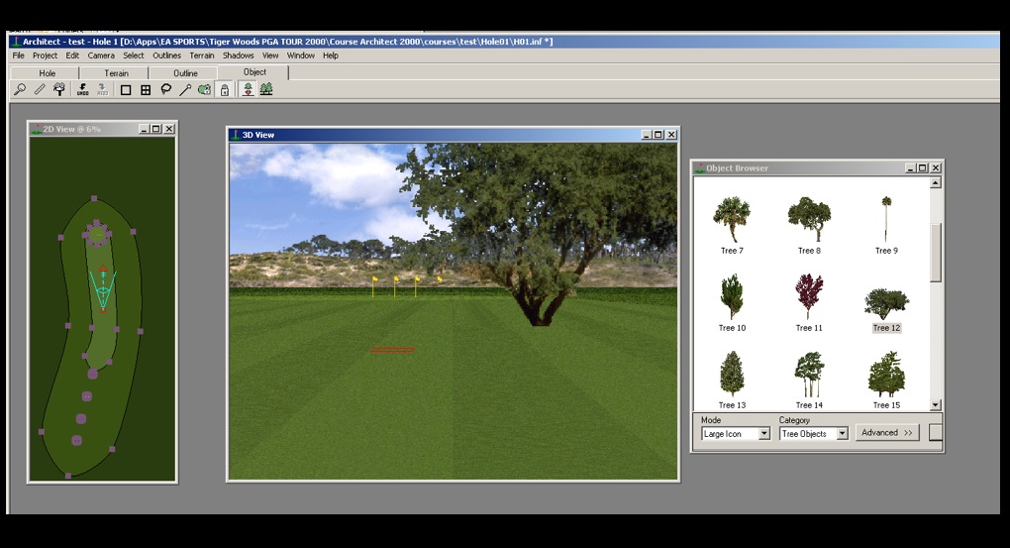Screen dimensions: 1010x548
Task: Open the Edit menu
Action: click(x=72, y=55)
